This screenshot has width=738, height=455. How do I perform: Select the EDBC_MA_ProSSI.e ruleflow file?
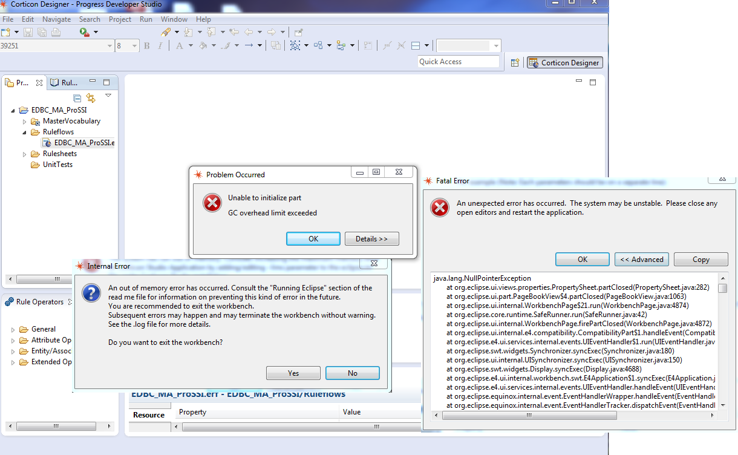(79, 143)
